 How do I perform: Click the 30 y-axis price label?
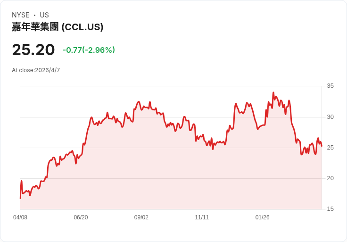[330, 117]
